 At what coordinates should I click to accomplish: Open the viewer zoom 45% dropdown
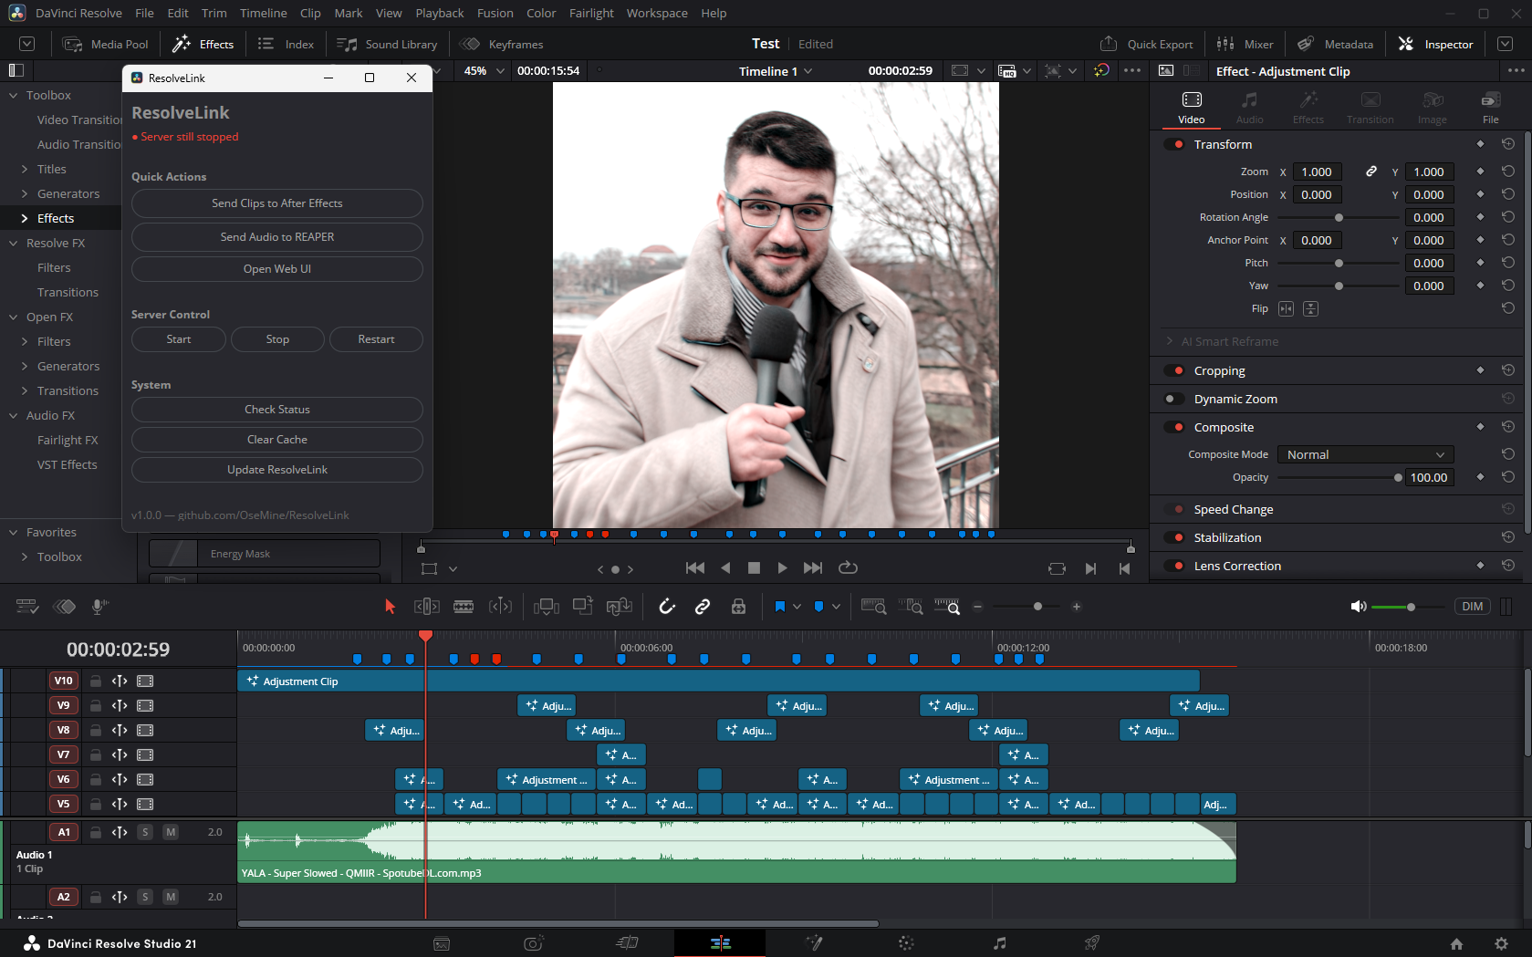(484, 71)
